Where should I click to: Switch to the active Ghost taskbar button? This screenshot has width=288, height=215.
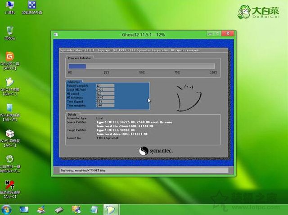(110, 209)
